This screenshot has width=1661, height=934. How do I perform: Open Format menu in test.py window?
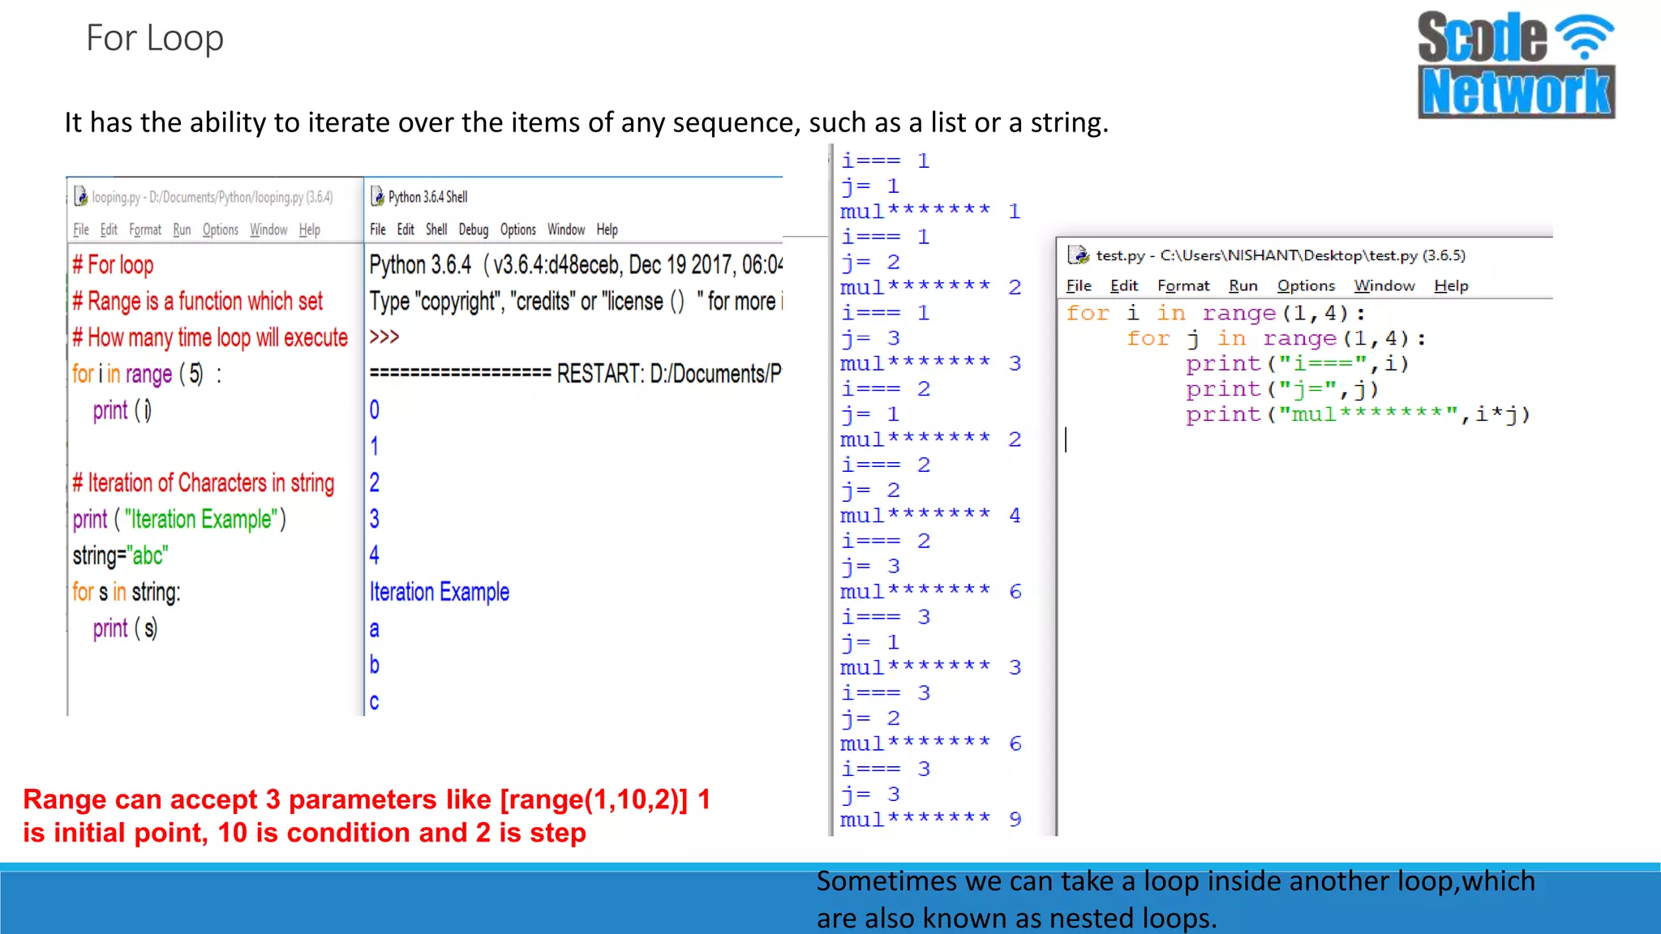tap(1183, 285)
